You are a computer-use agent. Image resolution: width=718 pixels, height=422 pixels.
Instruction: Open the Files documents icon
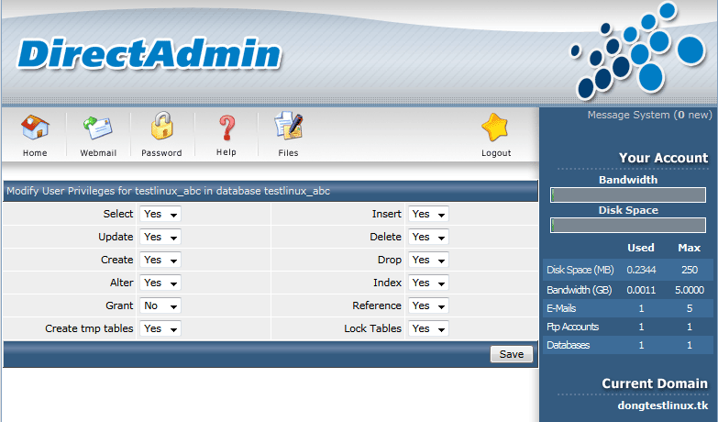tap(289, 126)
